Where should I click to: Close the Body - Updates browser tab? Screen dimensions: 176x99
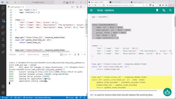coord(108,2)
